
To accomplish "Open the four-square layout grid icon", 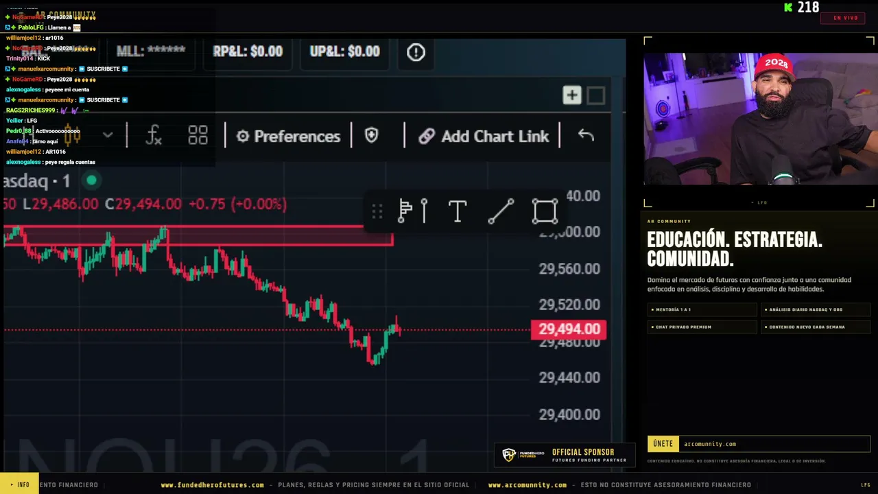I will [x=198, y=136].
